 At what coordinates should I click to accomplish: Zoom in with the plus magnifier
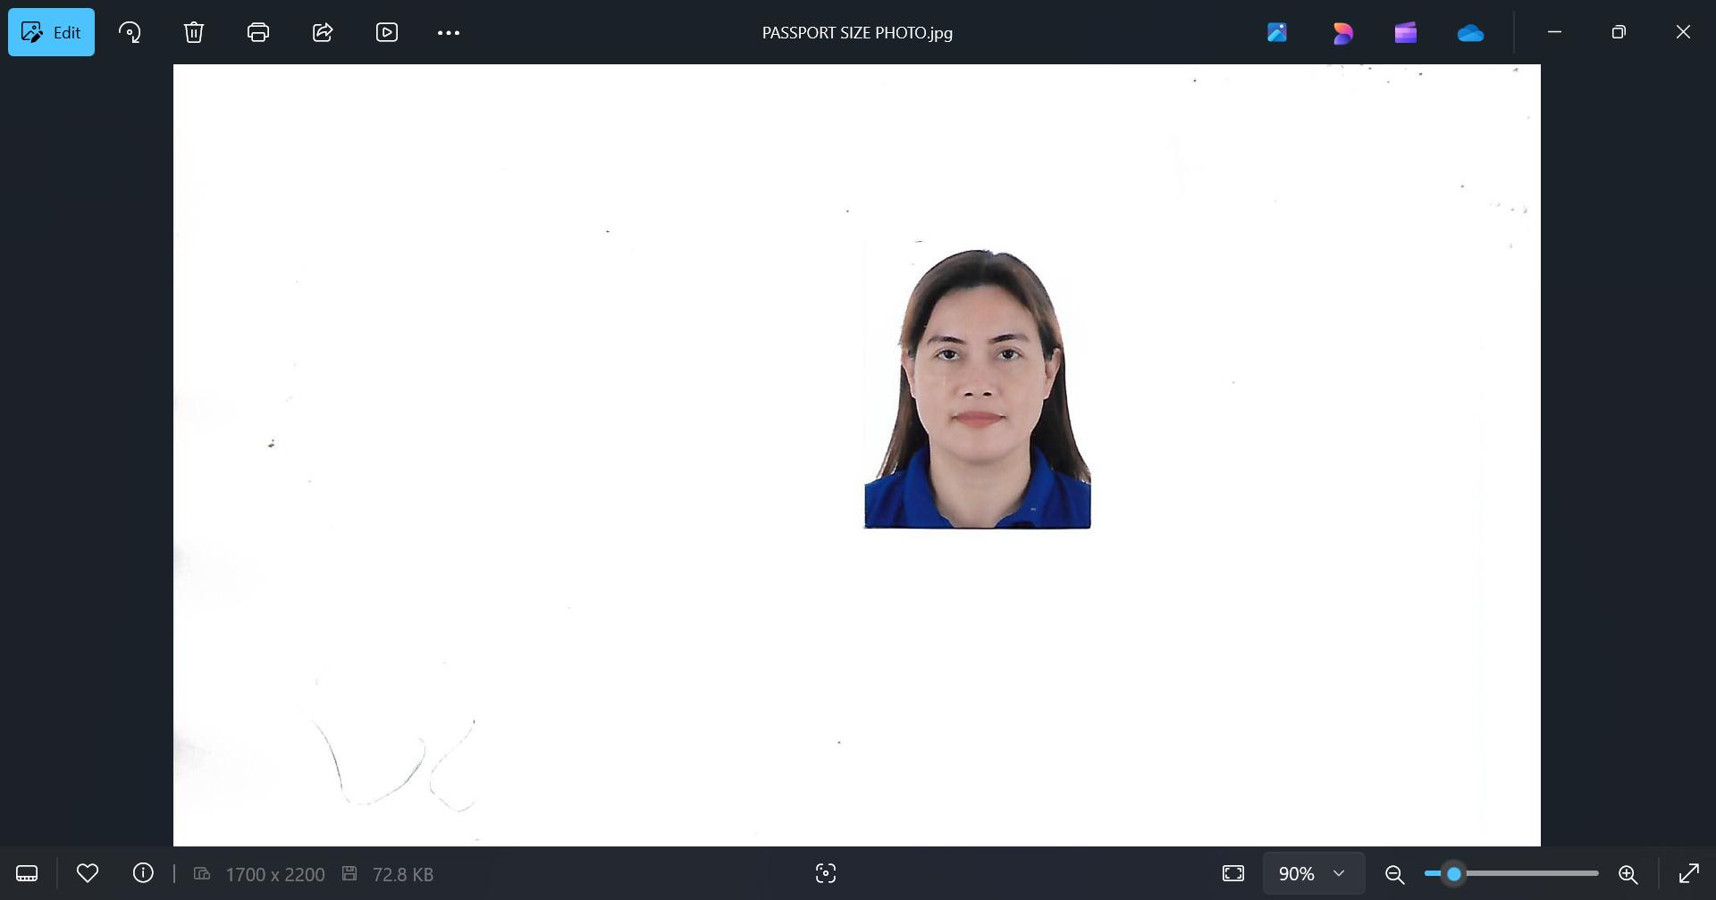point(1628,874)
